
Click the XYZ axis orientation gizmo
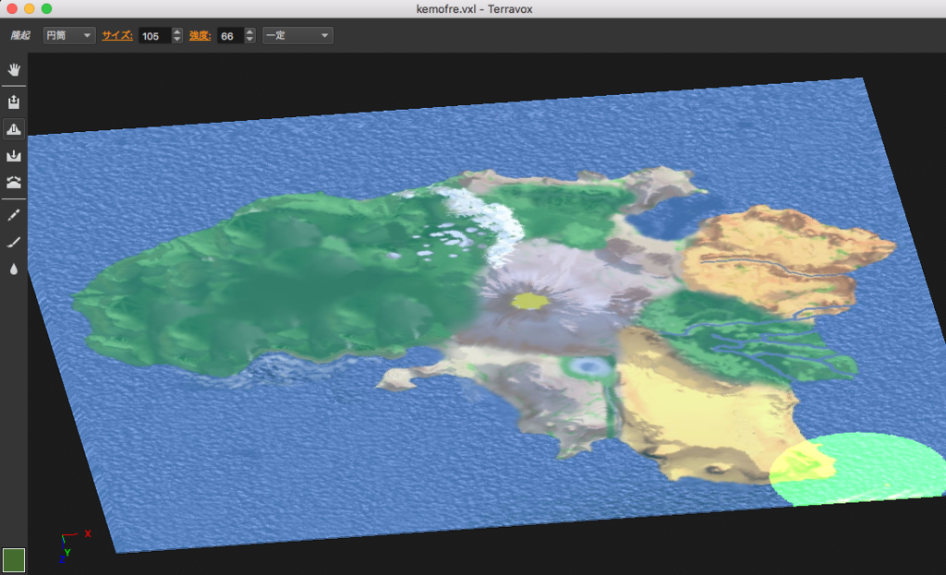pos(75,546)
